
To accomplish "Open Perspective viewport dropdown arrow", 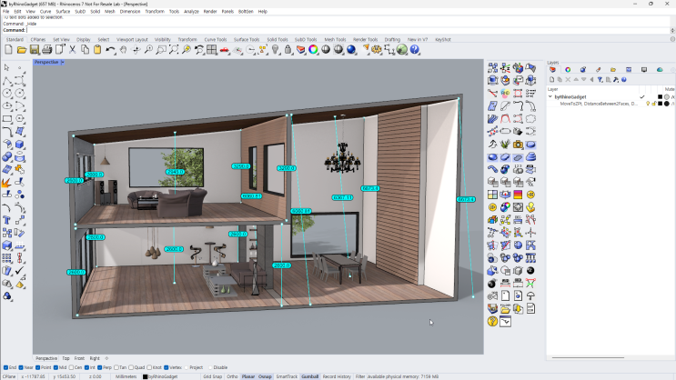I will coord(63,62).
